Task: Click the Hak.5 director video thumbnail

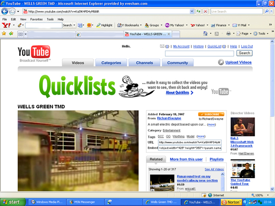Action: pos(242,127)
